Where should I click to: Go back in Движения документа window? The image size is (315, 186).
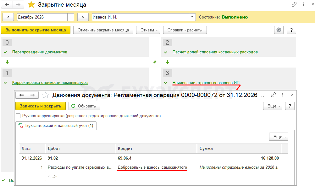click(x=21, y=95)
